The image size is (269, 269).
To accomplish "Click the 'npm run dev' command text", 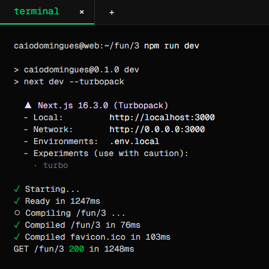I will 172,46.
